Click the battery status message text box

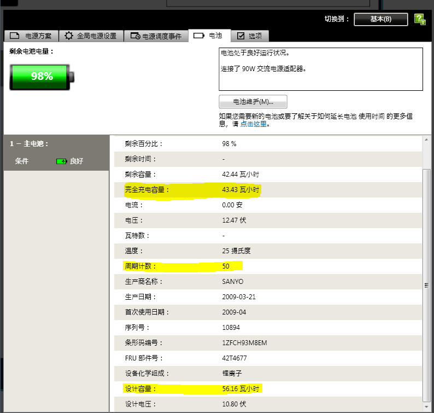coord(320,69)
